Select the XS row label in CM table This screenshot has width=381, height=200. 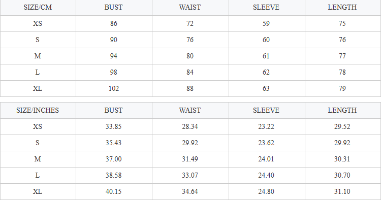(x=38, y=23)
